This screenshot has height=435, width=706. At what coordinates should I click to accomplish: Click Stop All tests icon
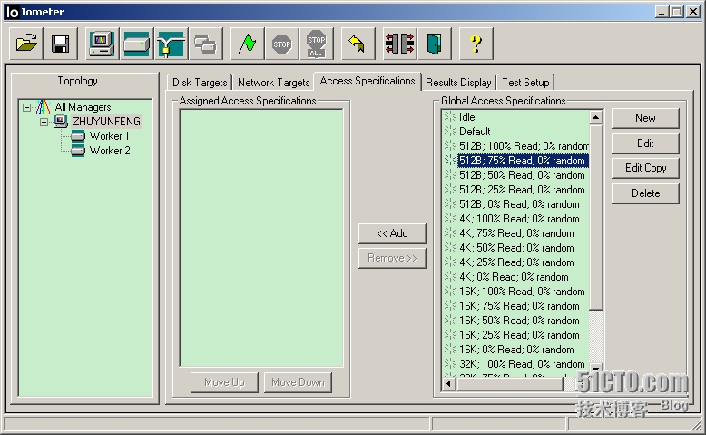point(317,44)
